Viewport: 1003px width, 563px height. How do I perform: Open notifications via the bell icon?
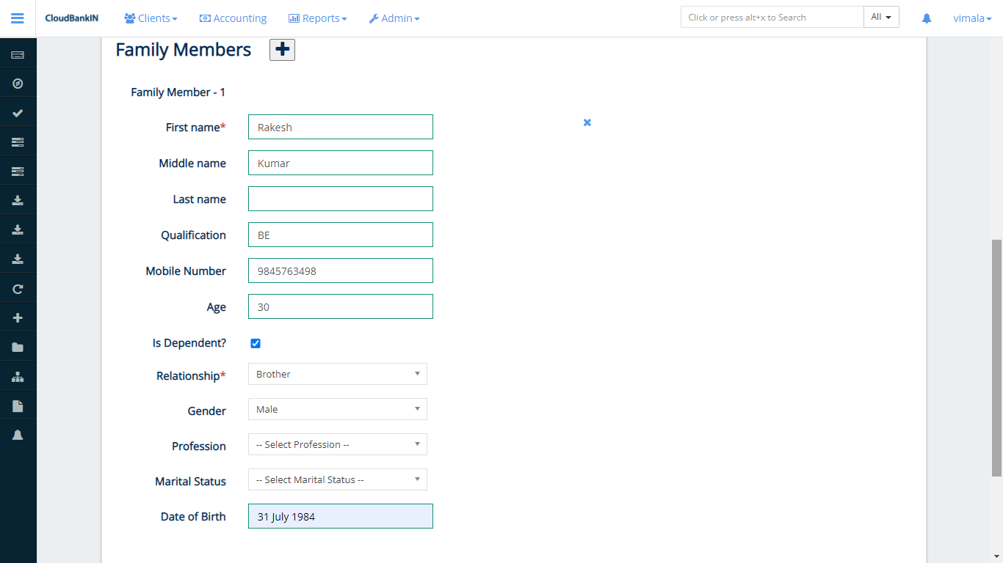(926, 18)
